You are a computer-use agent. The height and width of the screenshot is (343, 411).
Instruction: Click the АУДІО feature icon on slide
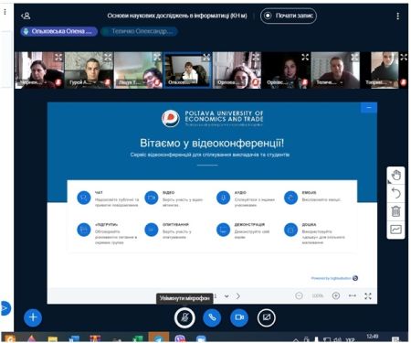pos(223,198)
